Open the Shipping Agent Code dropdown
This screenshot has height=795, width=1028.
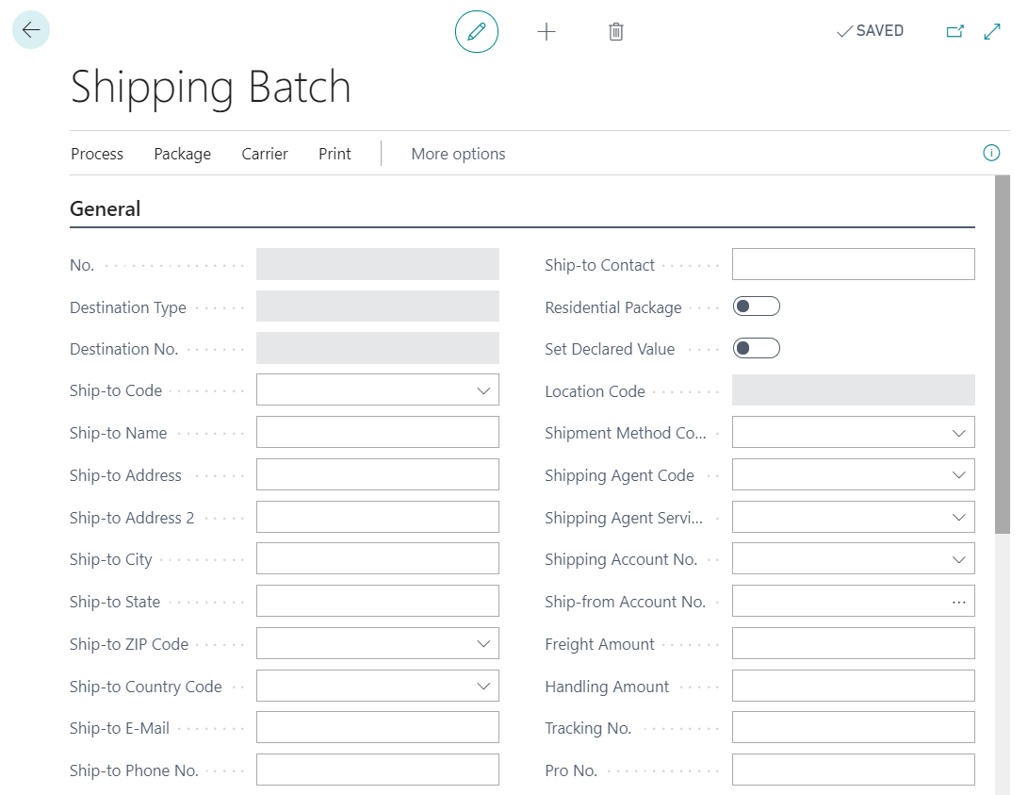tap(958, 475)
